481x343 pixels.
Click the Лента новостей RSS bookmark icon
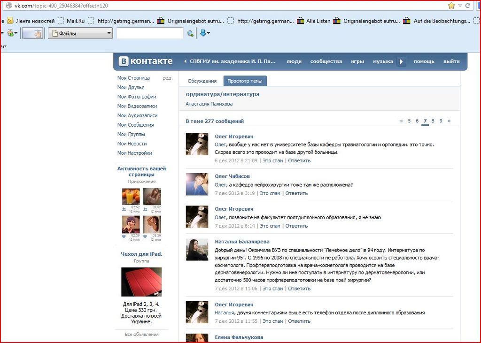(x=10, y=21)
